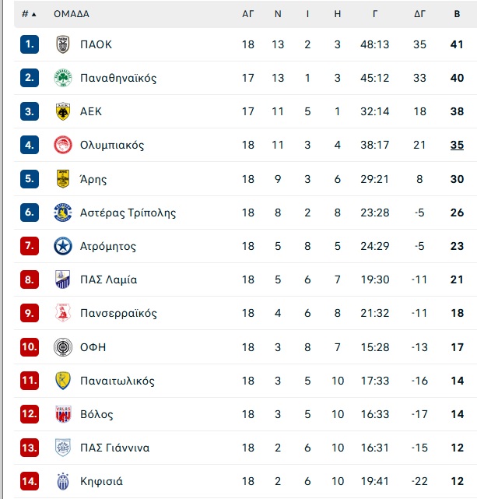Sort table by the # rank column
Image resolution: width=477 pixels, height=499 pixels.
(x=29, y=14)
